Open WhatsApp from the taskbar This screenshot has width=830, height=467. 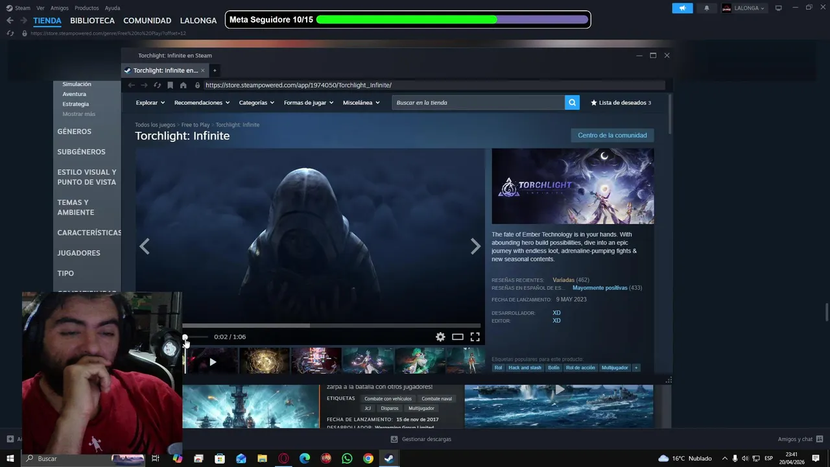(x=347, y=459)
